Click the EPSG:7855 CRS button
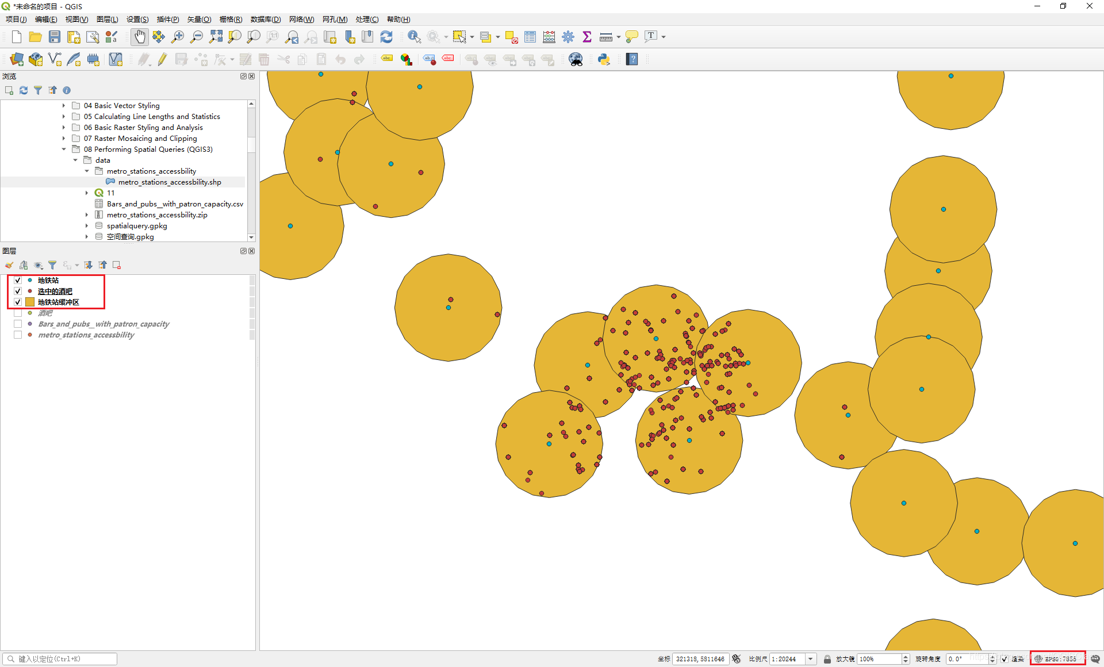 [x=1057, y=659]
